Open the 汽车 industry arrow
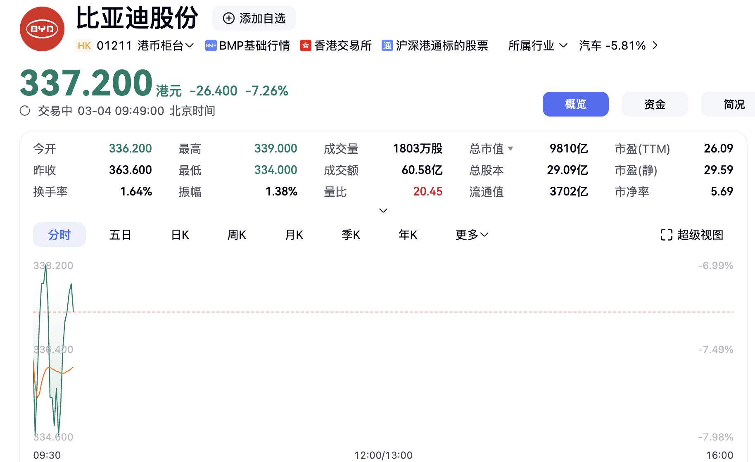Screen dimensions: 755x462 (x=655, y=45)
